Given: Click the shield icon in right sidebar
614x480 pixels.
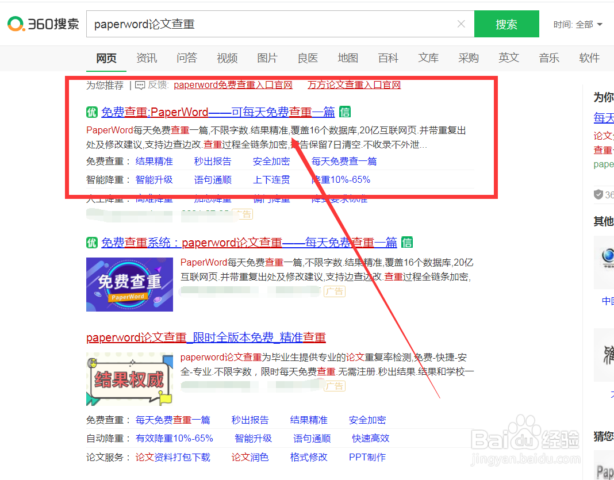Looking at the screenshot, I should pyautogui.click(x=598, y=194).
